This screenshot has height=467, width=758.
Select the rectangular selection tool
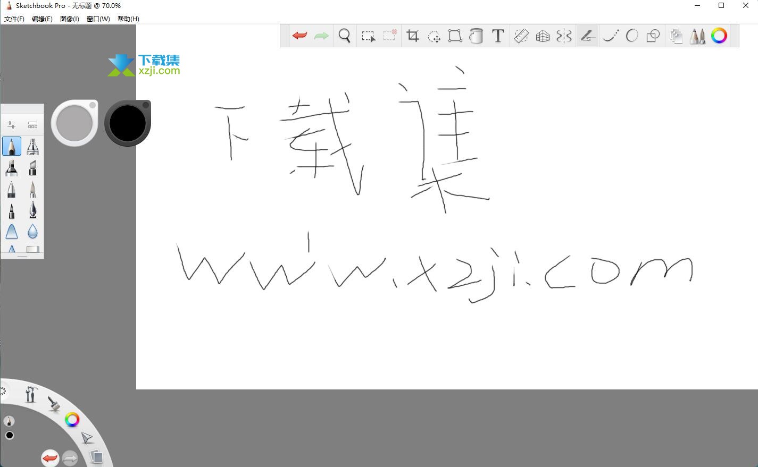(368, 36)
